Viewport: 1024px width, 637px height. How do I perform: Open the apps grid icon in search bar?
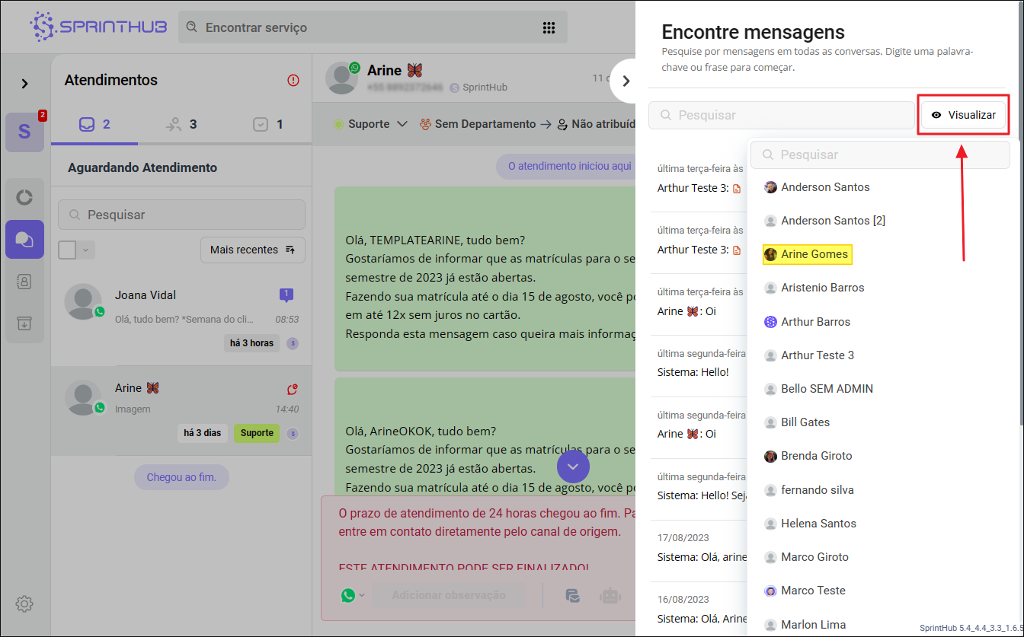click(x=549, y=27)
